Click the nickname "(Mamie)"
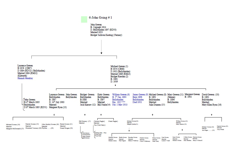Viewport: 233px width, 164px height. point(171,97)
